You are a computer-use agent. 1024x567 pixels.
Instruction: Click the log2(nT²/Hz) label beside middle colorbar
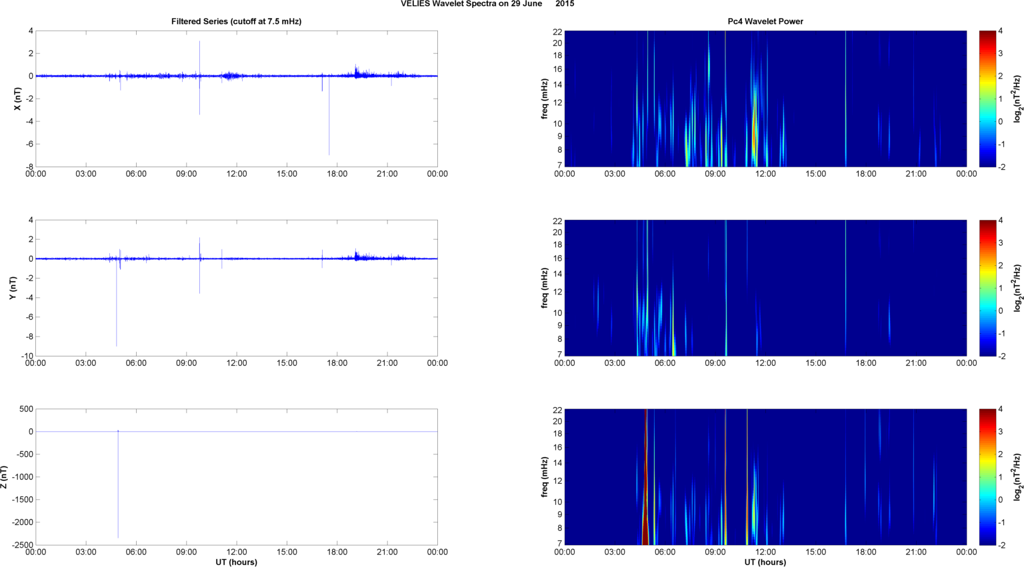point(1017,288)
